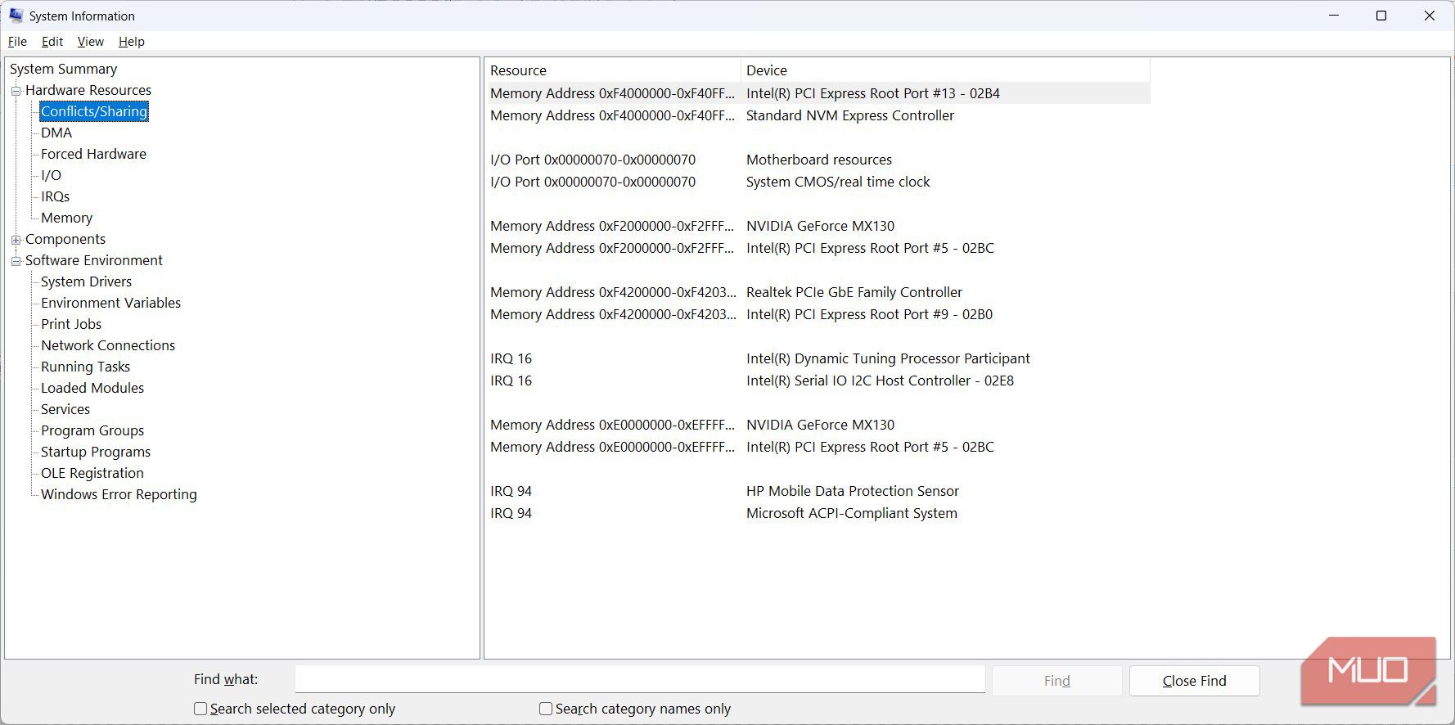
Task: Enable Search selected category only checkbox
Action: click(x=200, y=709)
